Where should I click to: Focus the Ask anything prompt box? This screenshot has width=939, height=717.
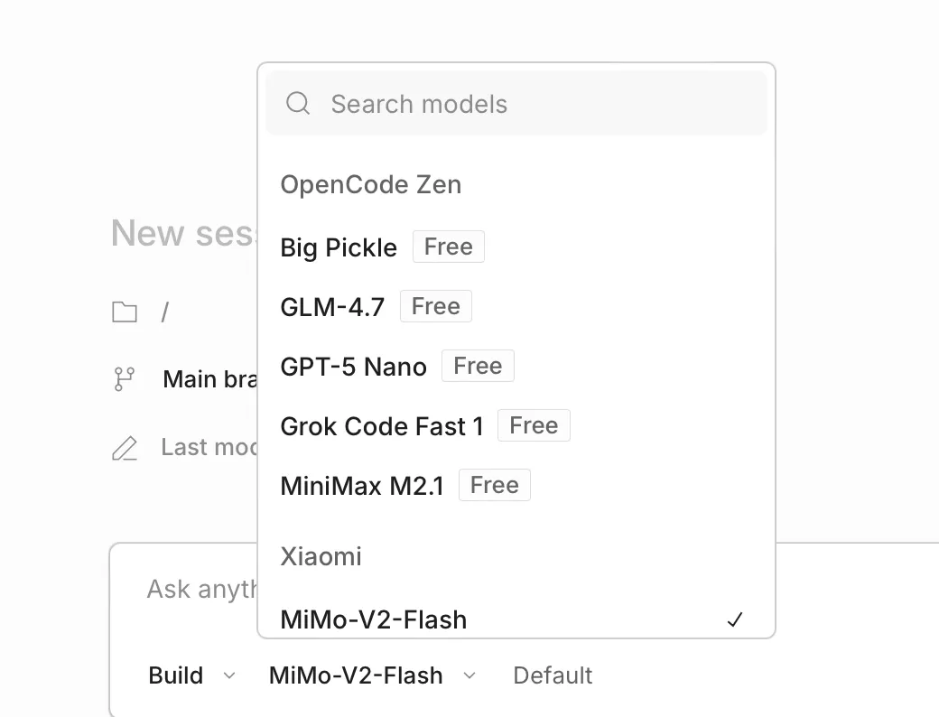pyautogui.click(x=200, y=590)
